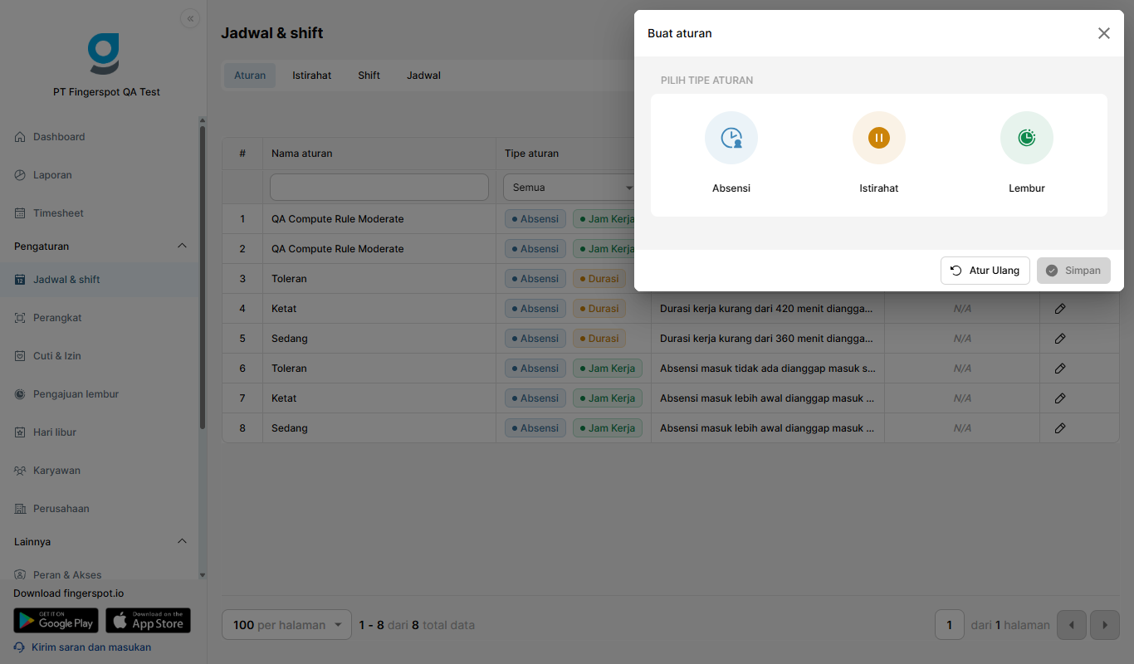Image resolution: width=1134 pixels, height=664 pixels.
Task: Click the Atur Ulang button
Action: coord(985,271)
